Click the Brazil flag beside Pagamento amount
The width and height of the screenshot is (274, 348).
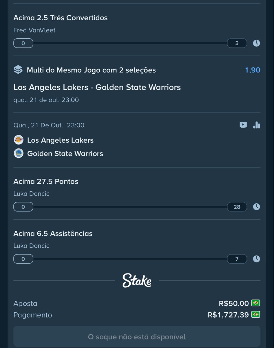click(x=256, y=314)
